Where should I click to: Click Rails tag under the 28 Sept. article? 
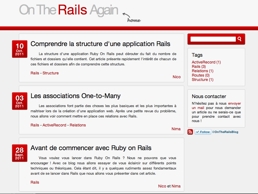coord(35,182)
